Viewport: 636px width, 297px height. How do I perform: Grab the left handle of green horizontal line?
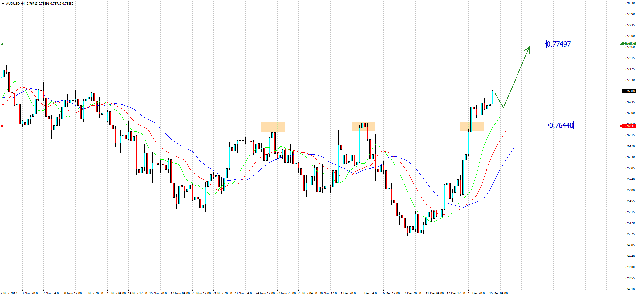click(2, 44)
